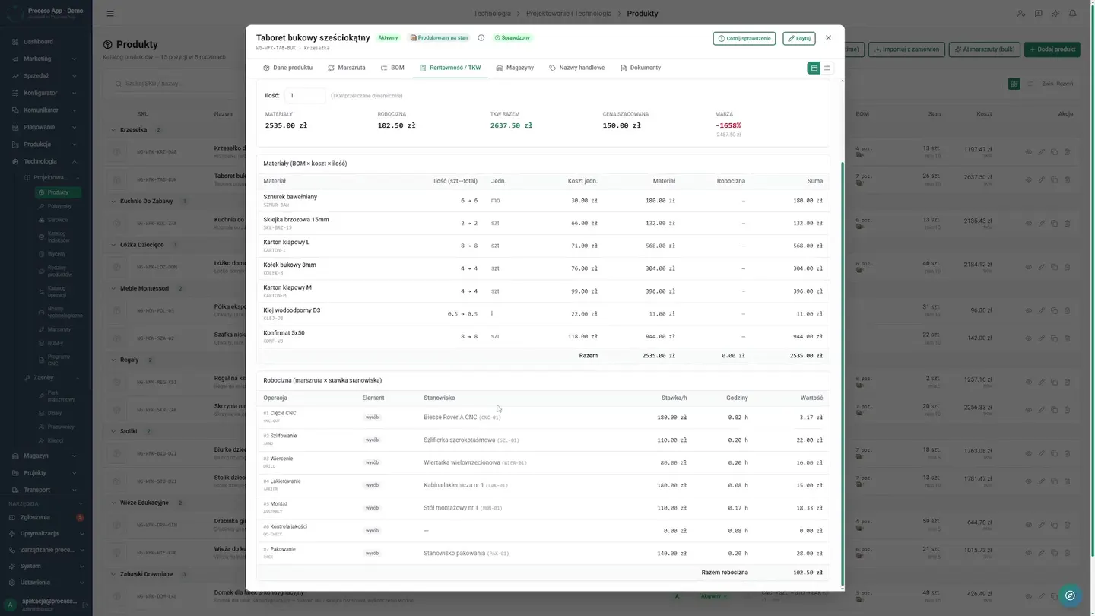Open the feedback message icon in top bar
Viewport: 1095px width, 616px height.
1039,14
